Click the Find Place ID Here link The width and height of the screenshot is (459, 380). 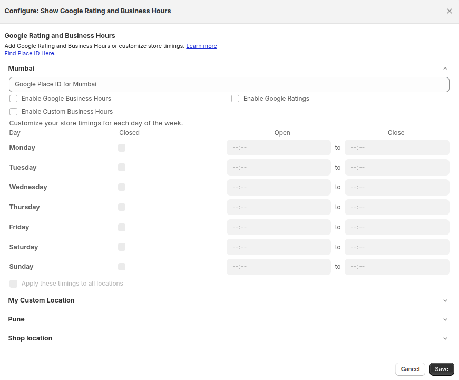tap(30, 53)
